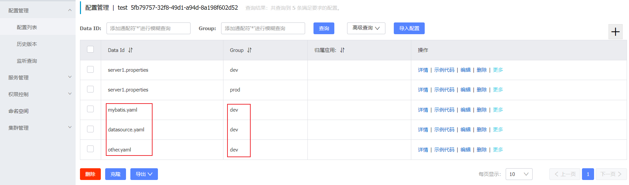Click the plus icon to add configuration

pyautogui.click(x=616, y=32)
